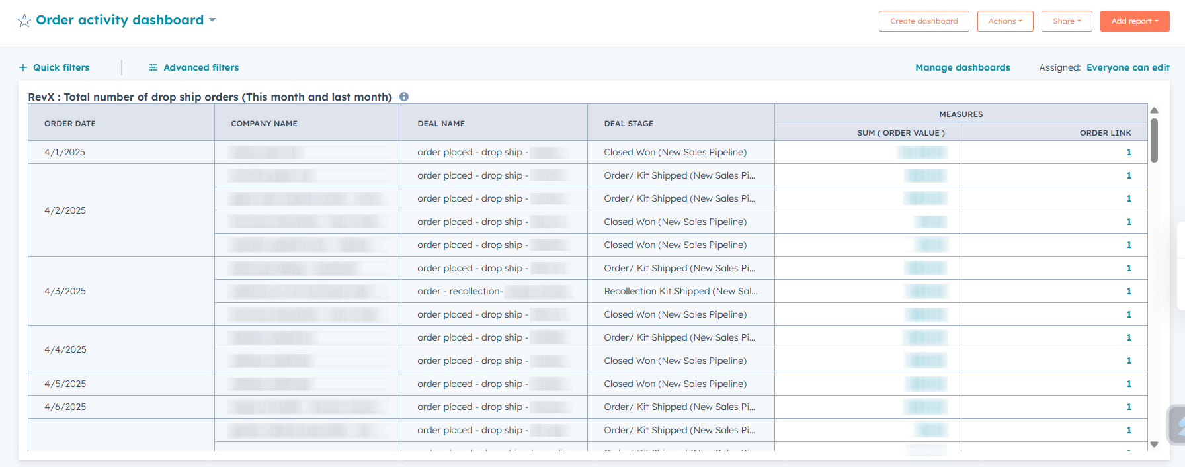Open the Advanced filters panel
Screen dimensions: 1185x467
coord(194,67)
